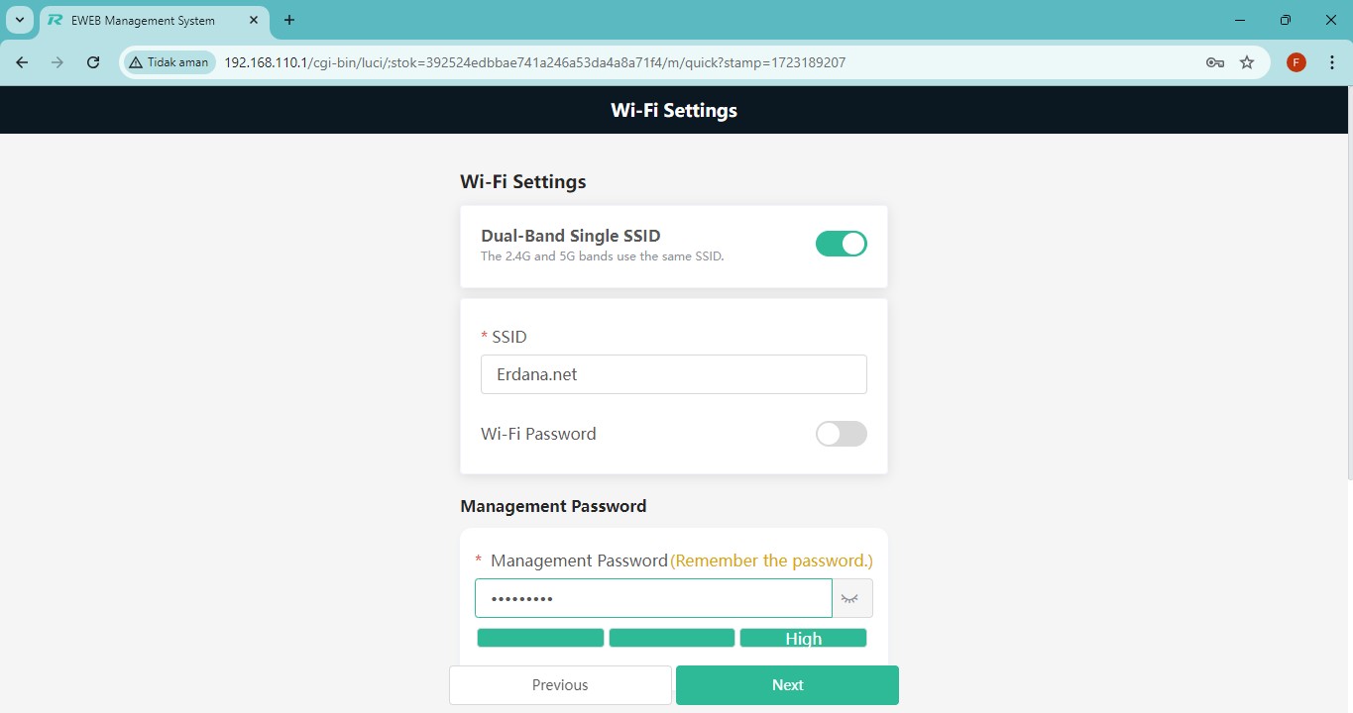Select the EWEB Management System tab
This screenshot has height=713, width=1353.
click(144, 20)
